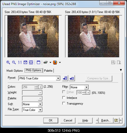Switch to the Mask Options tab
The width and height of the screenshot is (127, 133).
[x=15, y=71]
